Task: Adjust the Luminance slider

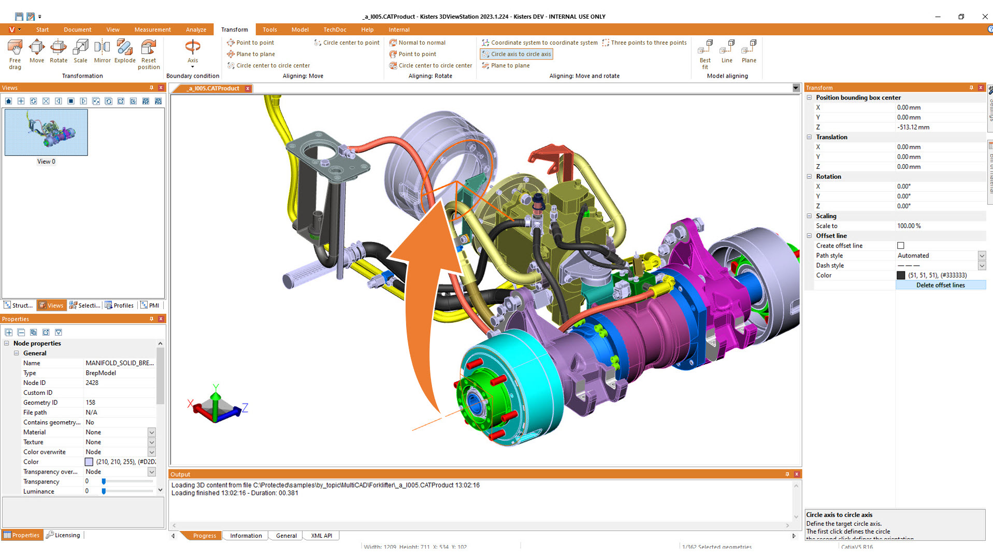Action: click(x=104, y=491)
